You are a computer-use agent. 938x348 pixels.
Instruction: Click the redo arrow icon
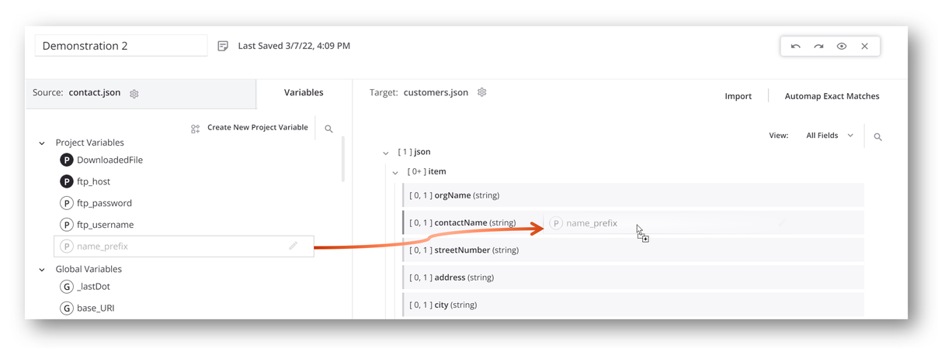(818, 47)
